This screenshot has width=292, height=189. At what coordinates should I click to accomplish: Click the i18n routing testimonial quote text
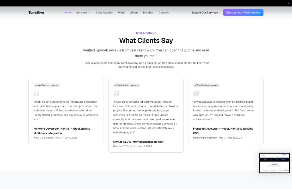coord(145,117)
